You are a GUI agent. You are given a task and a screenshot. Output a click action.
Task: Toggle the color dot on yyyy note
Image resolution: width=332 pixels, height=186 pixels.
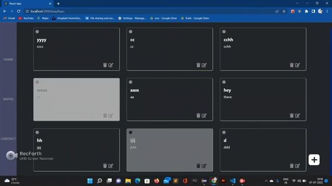click(x=37, y=32)
